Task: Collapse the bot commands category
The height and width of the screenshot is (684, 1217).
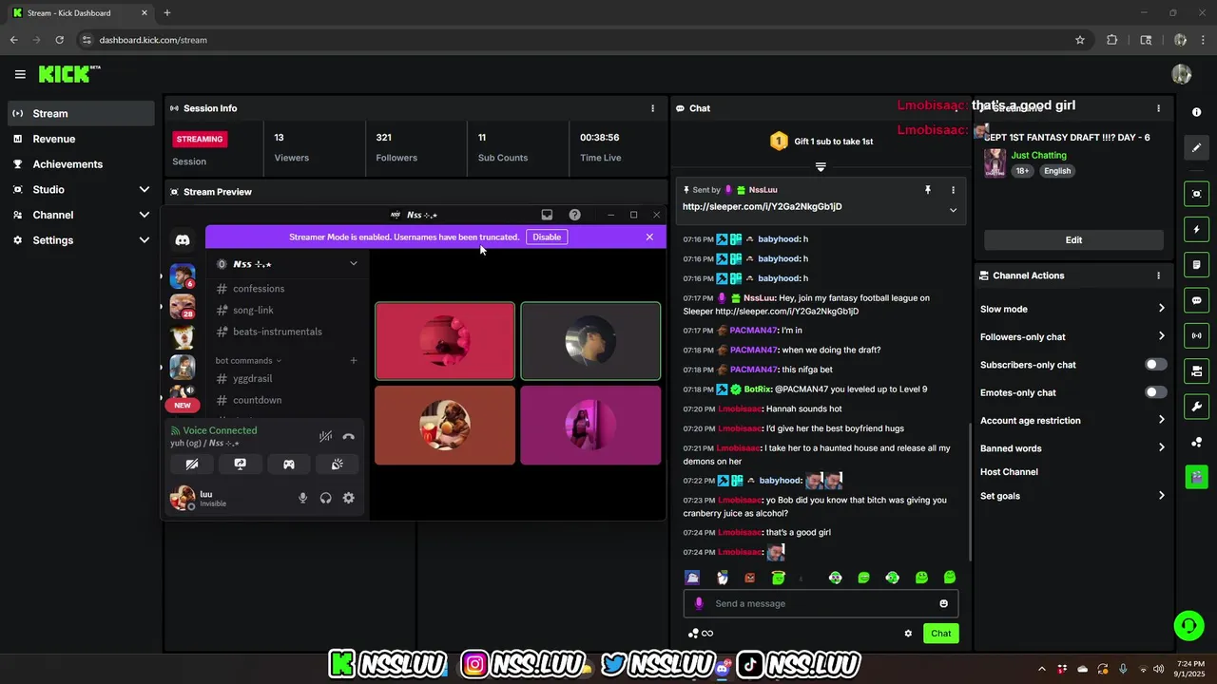Action: (248, 360)
